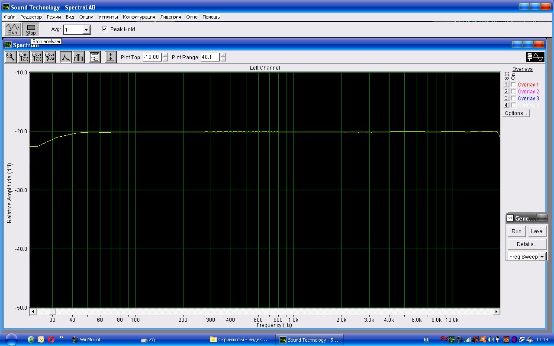This screenshot has width=554, height=346.
Task: Click the Sound Technology logo in Spectrum window
Action: pyautogui.click(x=535, y=57)
